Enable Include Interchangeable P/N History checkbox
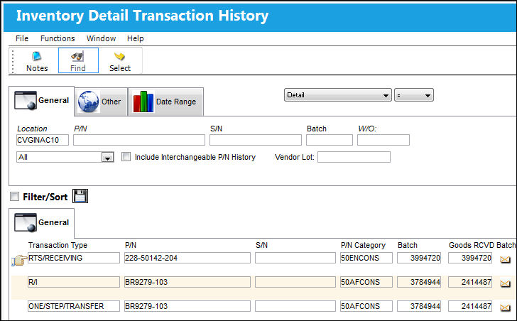This screenshot has width=517, height=321. (126, 156)
